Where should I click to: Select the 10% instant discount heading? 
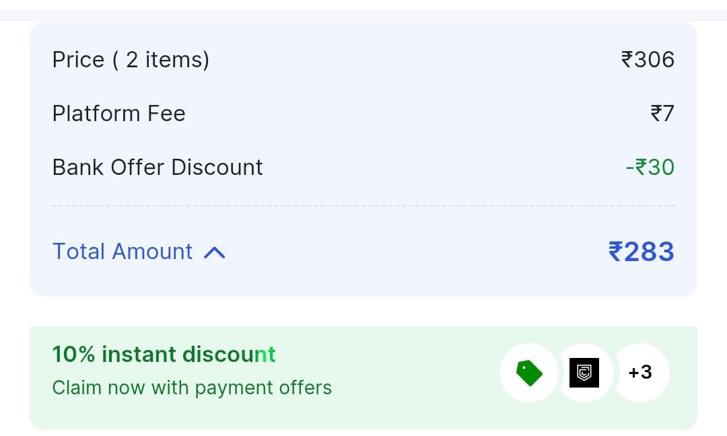(x=164, y=354)
